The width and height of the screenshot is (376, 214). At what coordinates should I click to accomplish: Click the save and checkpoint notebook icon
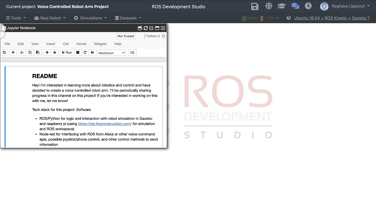[x=4, y=52]
